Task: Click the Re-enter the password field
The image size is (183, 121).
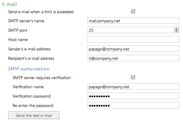Action: point(133,105)
